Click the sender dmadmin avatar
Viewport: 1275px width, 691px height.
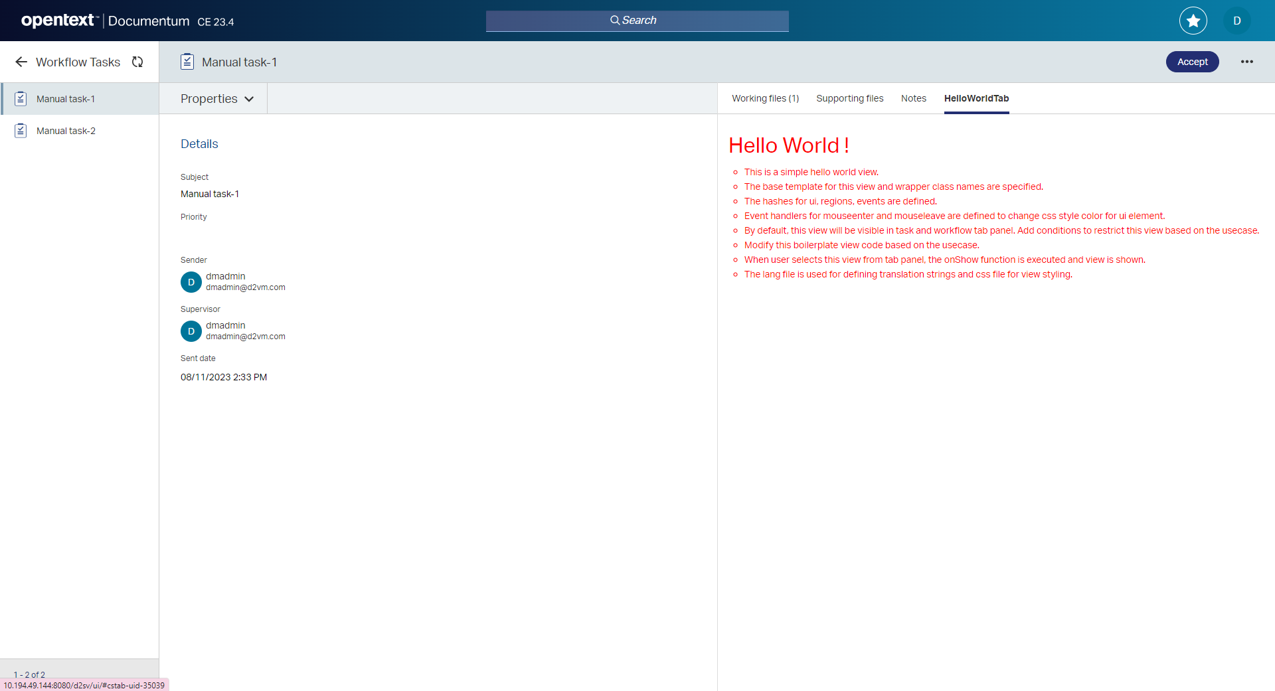click(x=191, y=282)
